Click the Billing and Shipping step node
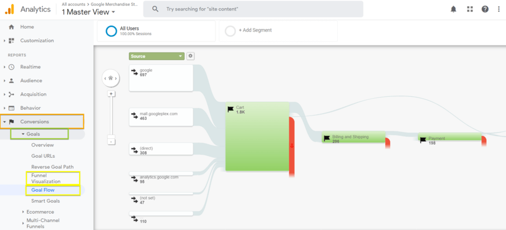Viewport: 506px width, 230px height. pos(354,137)
